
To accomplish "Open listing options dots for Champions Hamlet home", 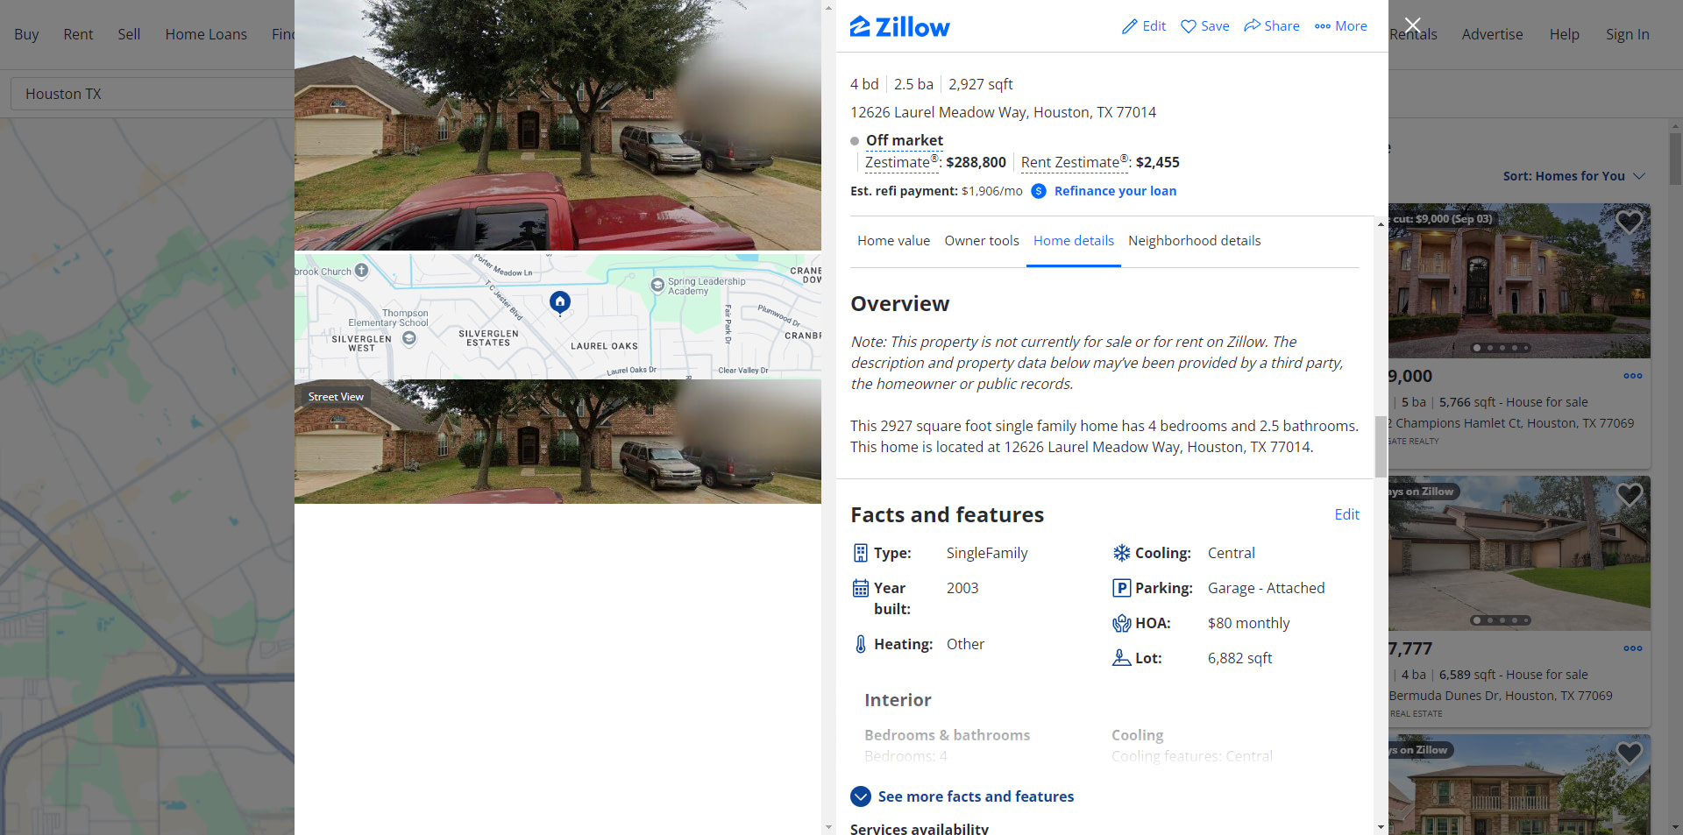I will [1632, 376].
